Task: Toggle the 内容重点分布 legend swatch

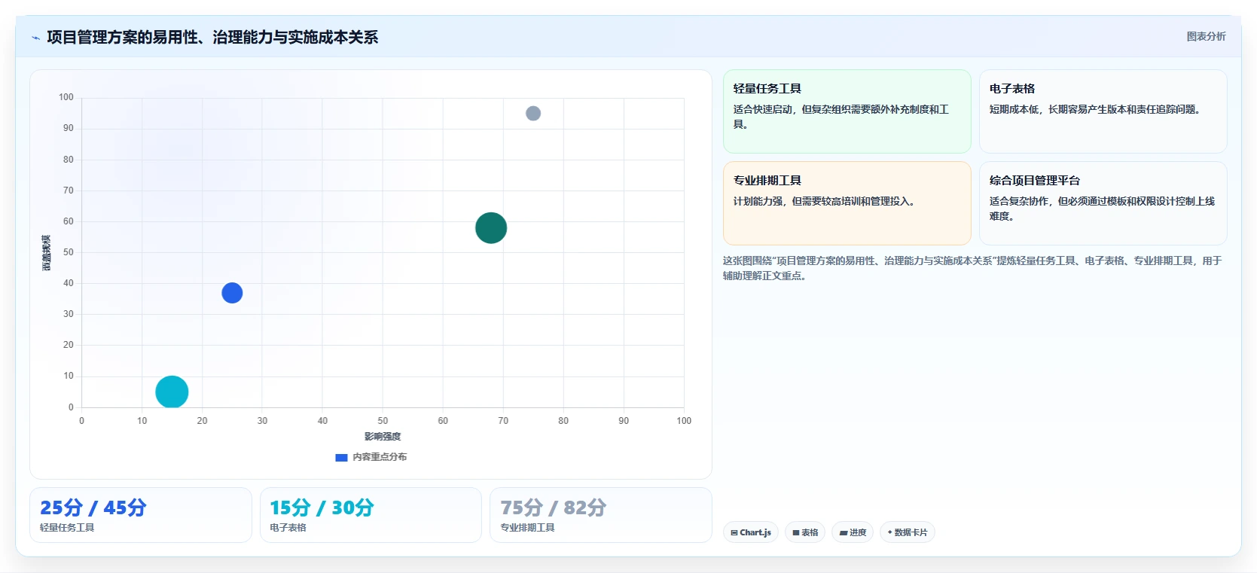Action: point(341,457)
